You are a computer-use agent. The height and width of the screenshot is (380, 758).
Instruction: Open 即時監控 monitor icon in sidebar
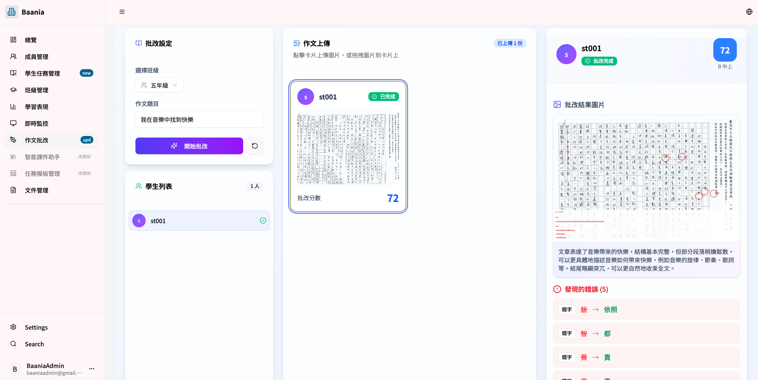[13, 123]
